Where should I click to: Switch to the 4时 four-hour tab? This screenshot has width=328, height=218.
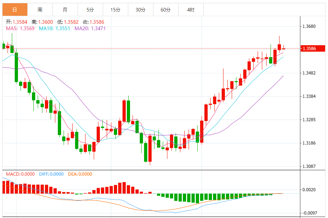191,10
